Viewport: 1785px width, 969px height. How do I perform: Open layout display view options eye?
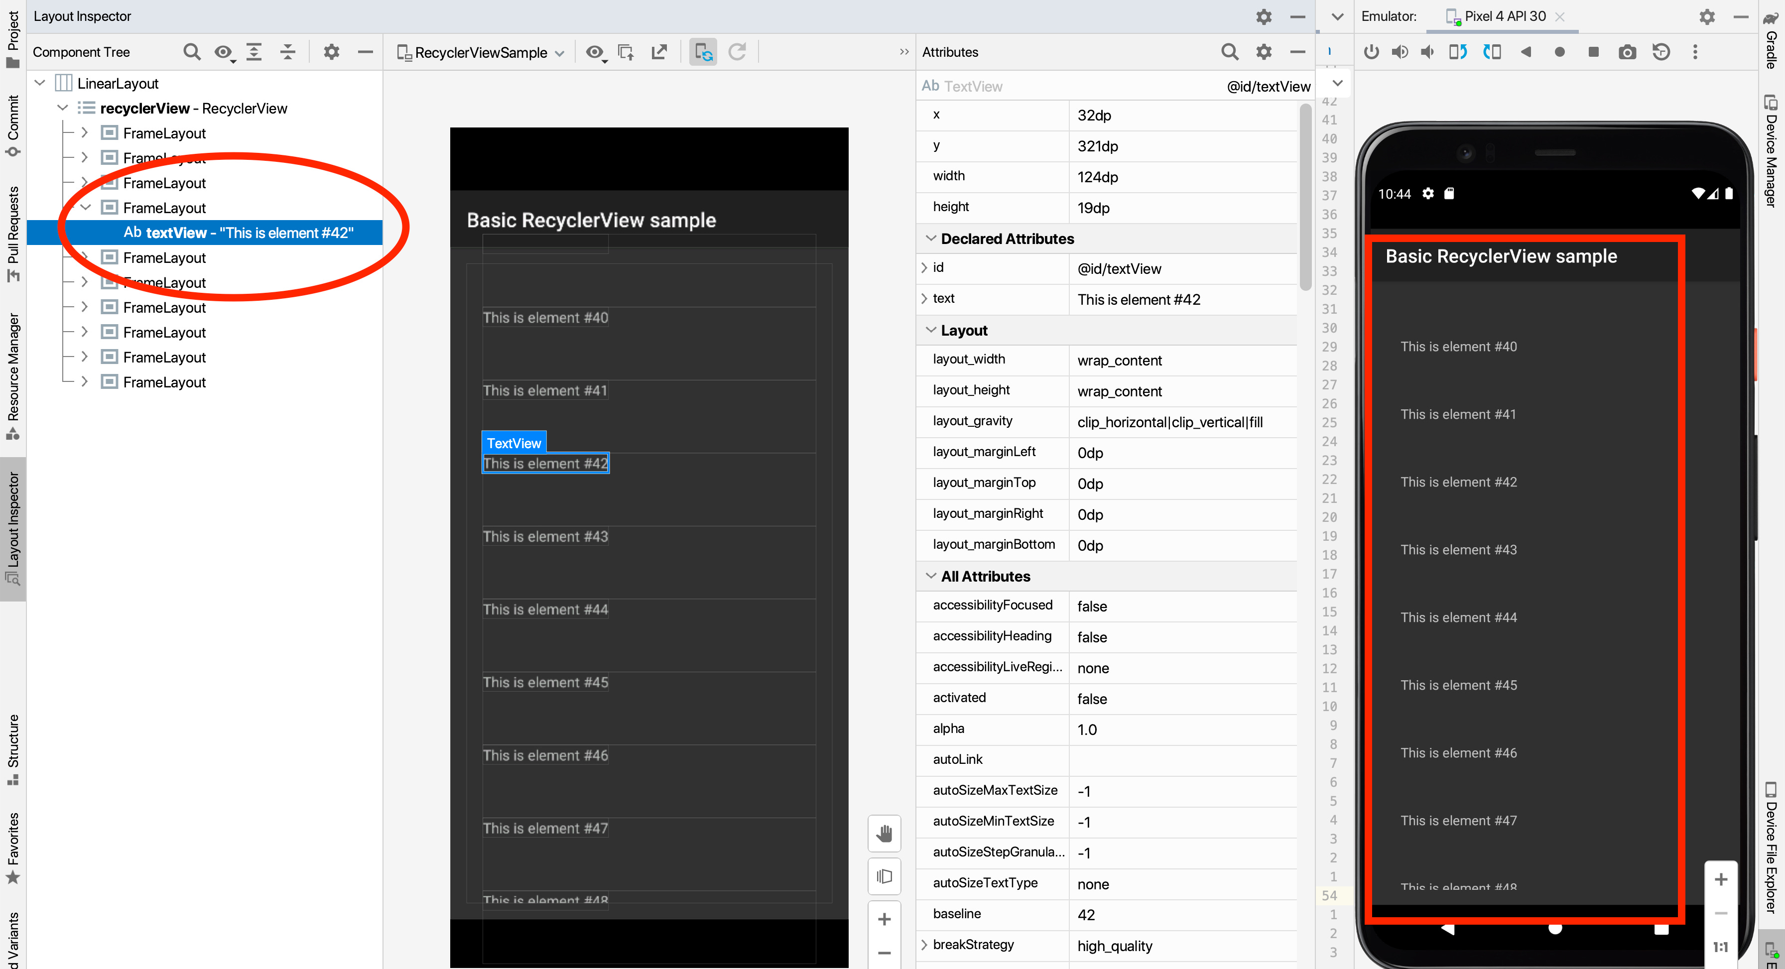pos(596,53)
